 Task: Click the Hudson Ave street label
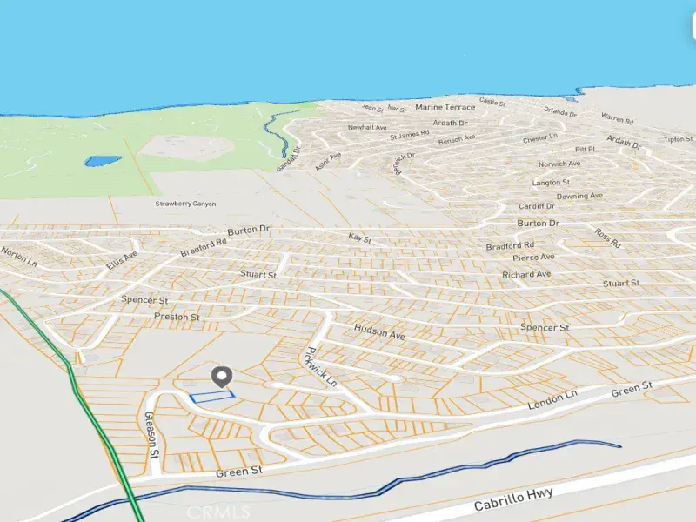[x=379, y=332]
